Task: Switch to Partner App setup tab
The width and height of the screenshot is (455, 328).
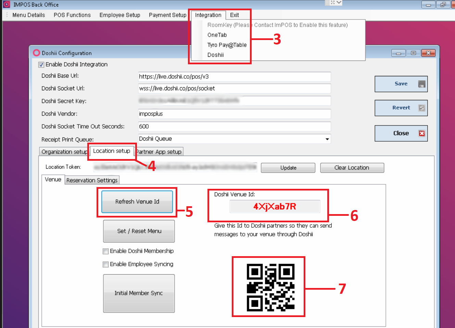Action: (x=159, y=152)
